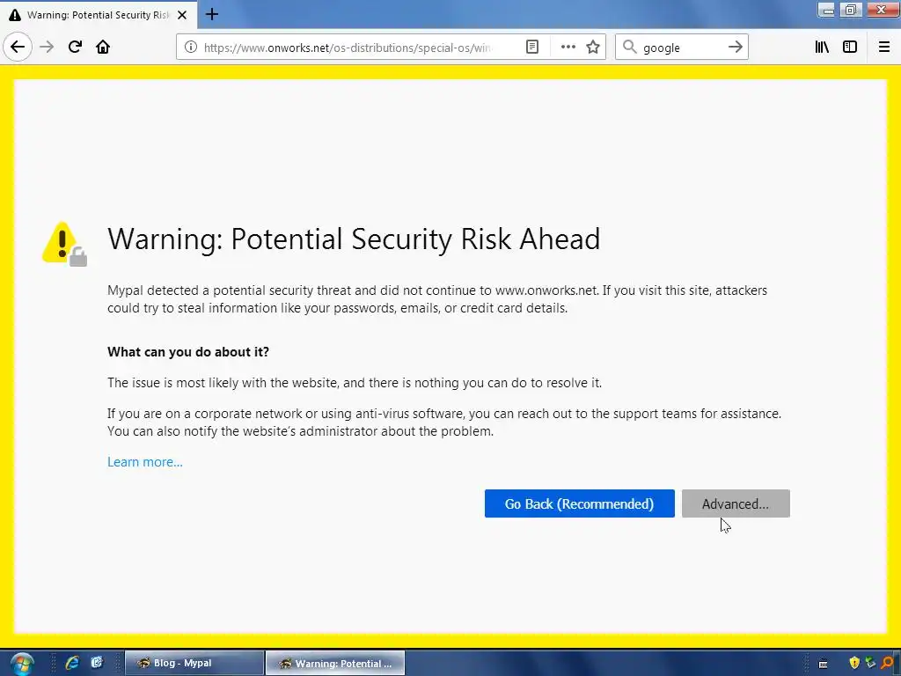Open the Windows Start menu
The height and width of the screenshot is (676, 901).
pyautogui.click(x=22, y=664)
